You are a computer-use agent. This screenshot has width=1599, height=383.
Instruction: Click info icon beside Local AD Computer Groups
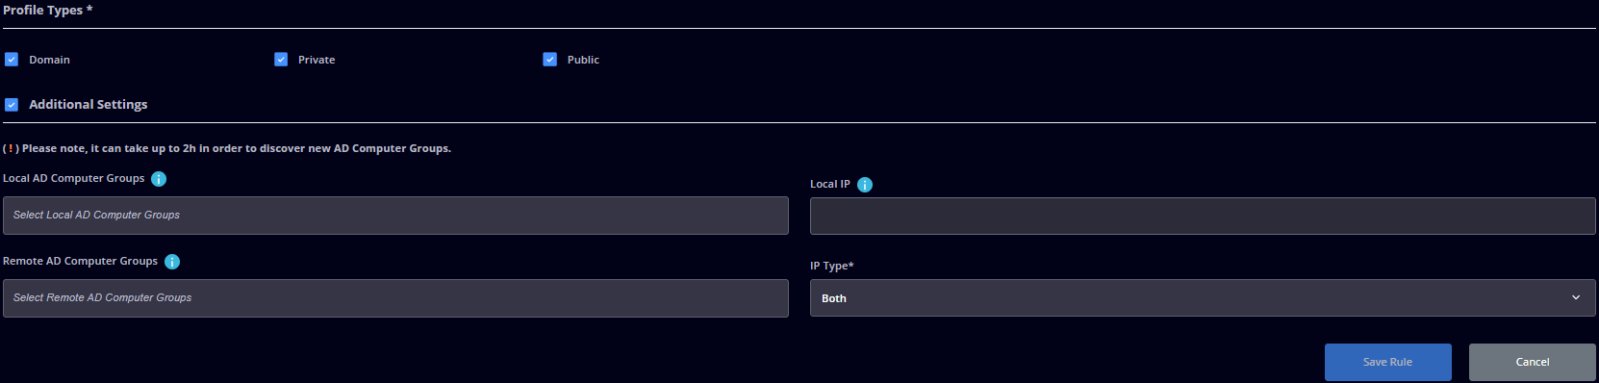tap(159, 179)
